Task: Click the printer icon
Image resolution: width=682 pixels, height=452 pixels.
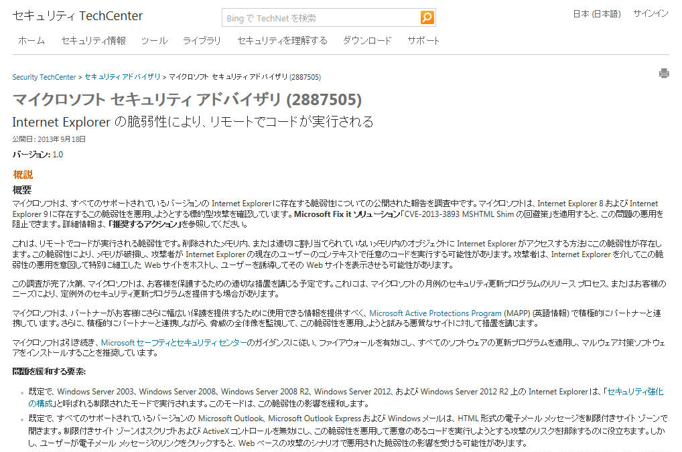Action: coord(664,73)
